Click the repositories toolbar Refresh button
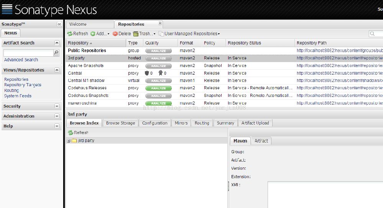 [x=78, y=34]
